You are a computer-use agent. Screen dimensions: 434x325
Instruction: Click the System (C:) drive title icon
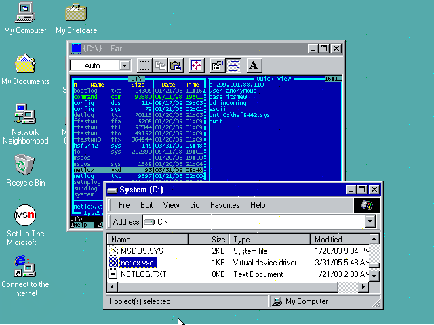click(x=112, y=190)
